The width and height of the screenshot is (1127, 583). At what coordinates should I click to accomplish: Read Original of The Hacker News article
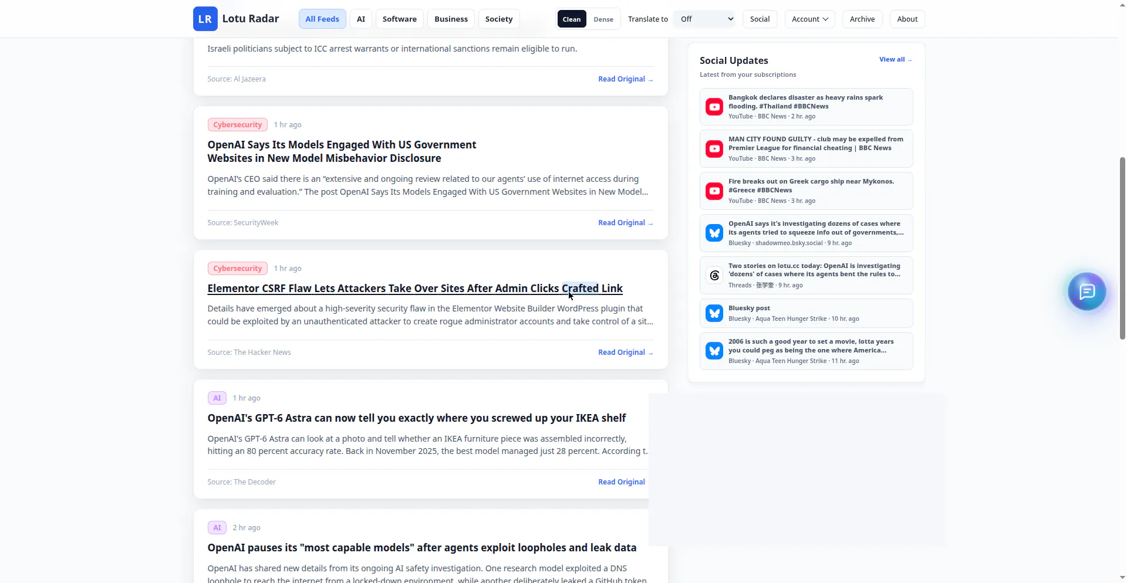[x=626, y=352]
